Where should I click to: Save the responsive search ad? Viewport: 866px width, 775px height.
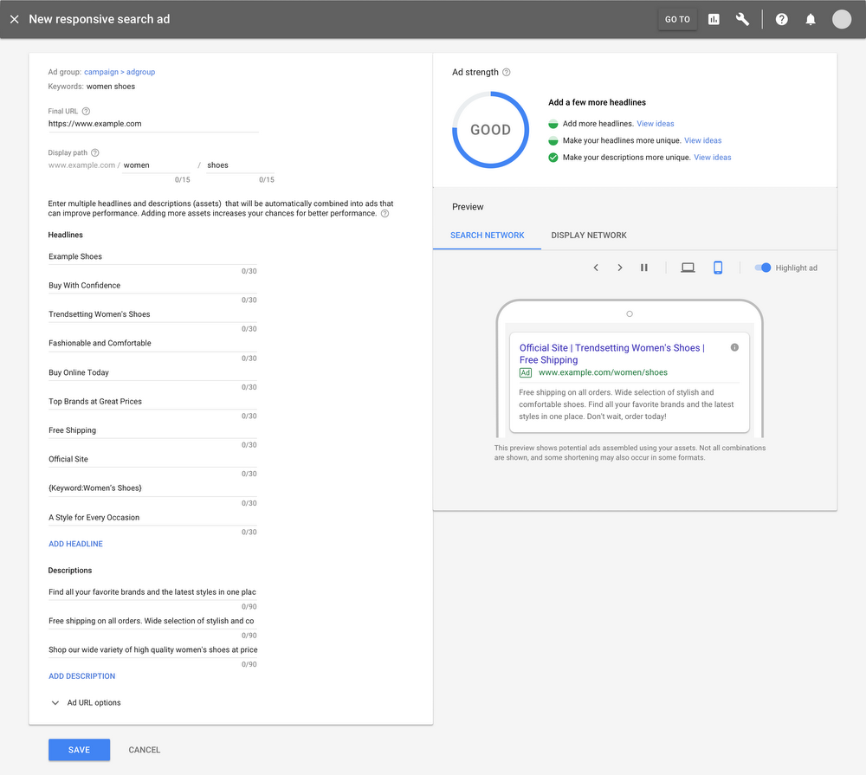[79, 750]
